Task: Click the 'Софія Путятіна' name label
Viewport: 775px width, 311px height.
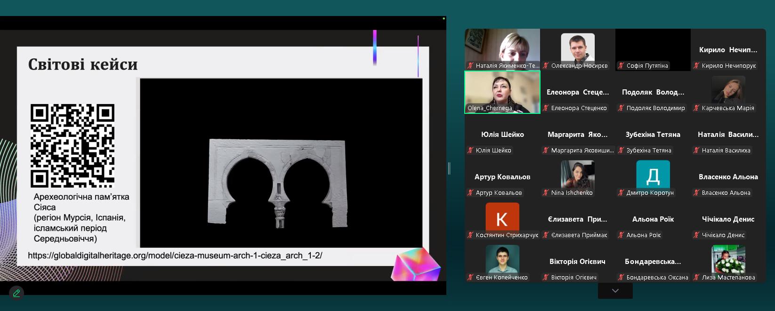Action: (647, 66)
